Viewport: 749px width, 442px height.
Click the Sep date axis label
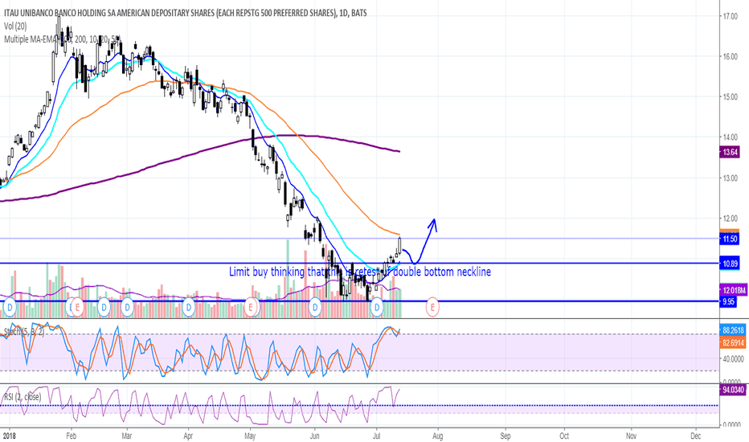505,436
